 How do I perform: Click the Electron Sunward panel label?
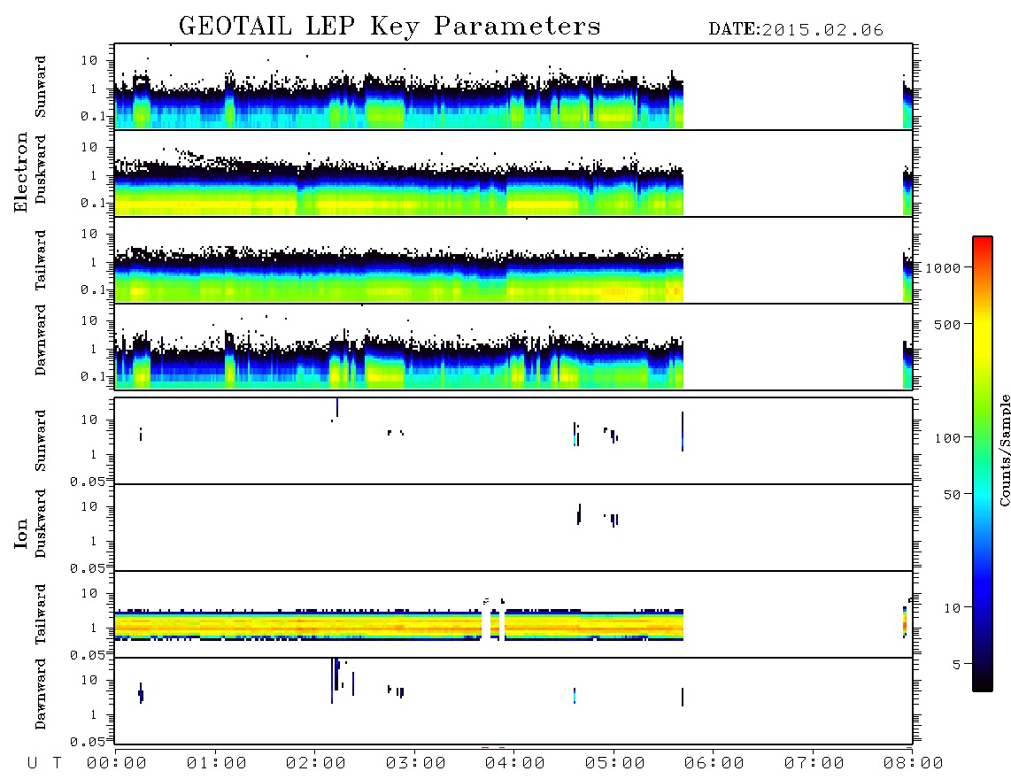pos(41,87)
